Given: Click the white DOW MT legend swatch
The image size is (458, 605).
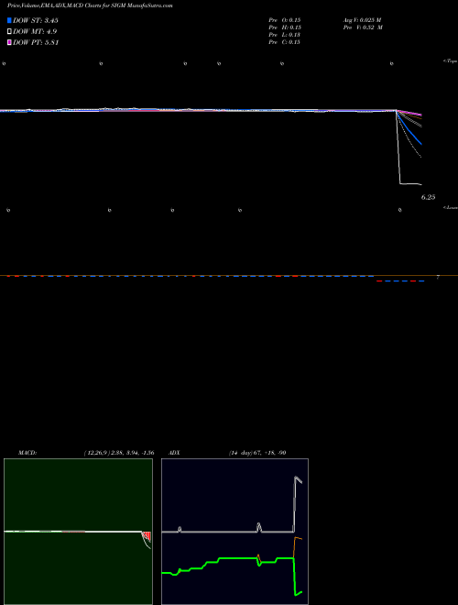Looking at the screenshot, I should pos(9,32).
